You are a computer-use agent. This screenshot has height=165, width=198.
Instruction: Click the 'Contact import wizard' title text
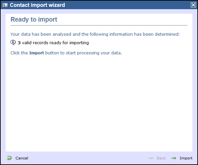(x=37, y=5)
